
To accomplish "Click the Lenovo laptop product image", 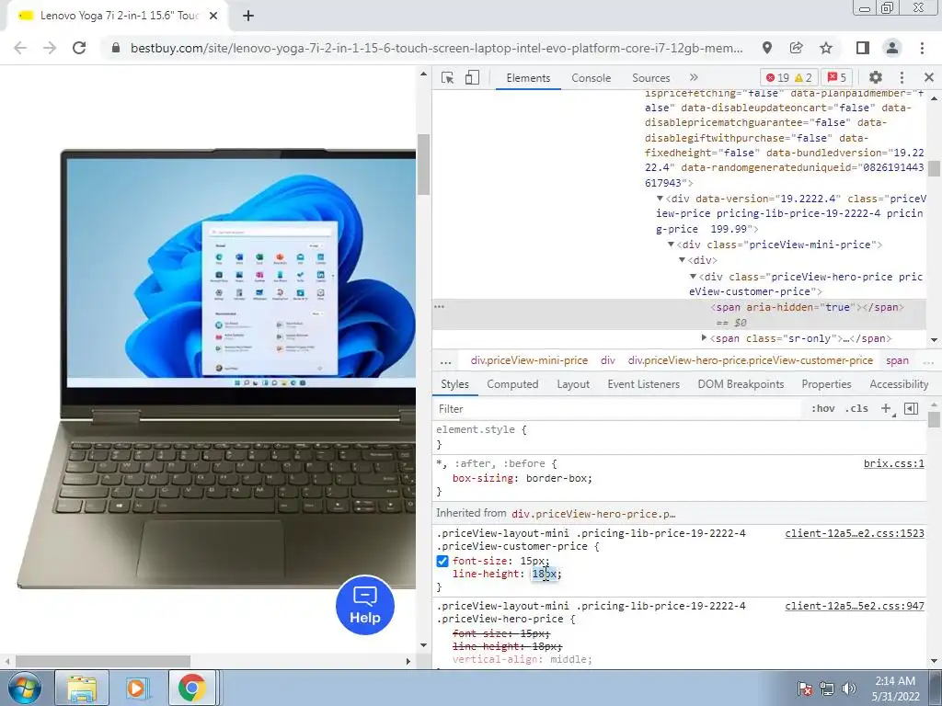I will click(216, 368).
